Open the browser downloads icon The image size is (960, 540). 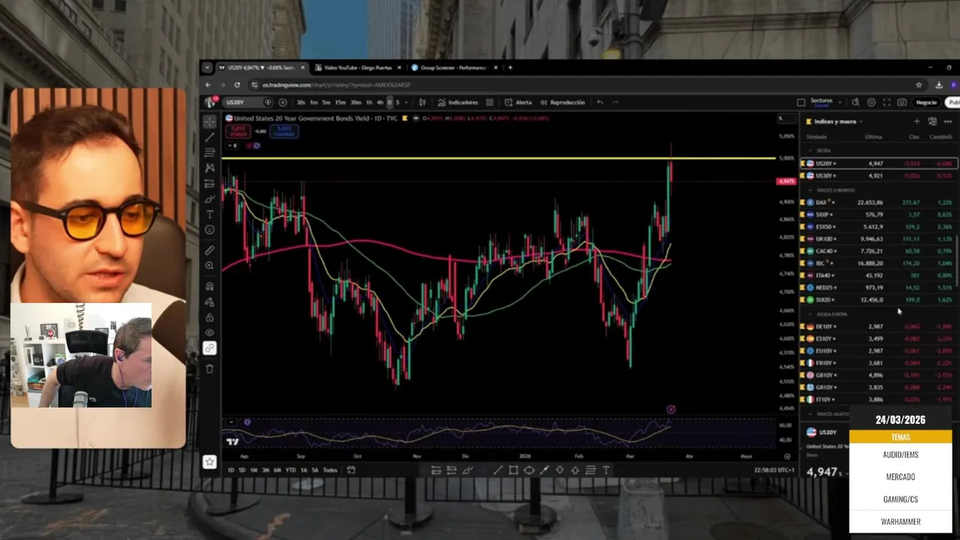pyautogui.click(x=939, y=85)
